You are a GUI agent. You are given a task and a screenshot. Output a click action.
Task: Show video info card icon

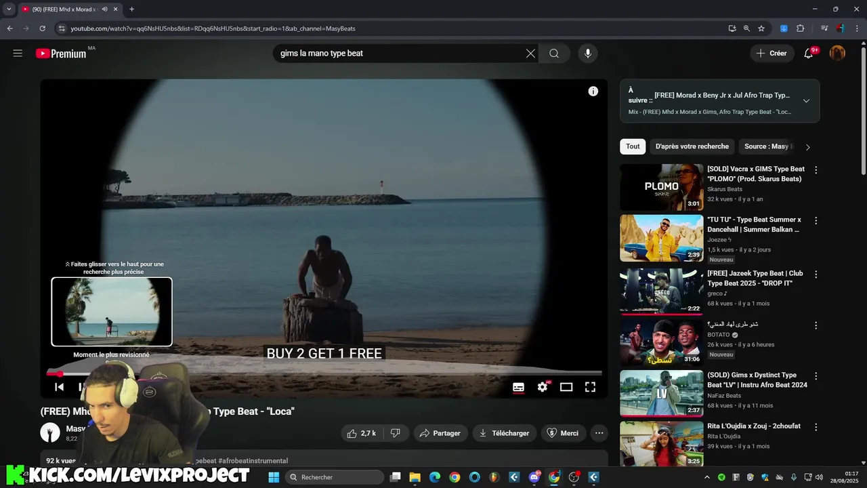(593, 91)
